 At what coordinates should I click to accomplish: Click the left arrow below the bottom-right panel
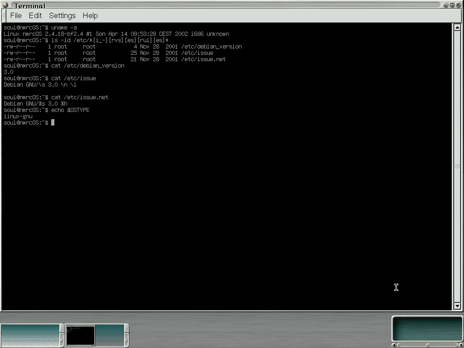(395, 345)
